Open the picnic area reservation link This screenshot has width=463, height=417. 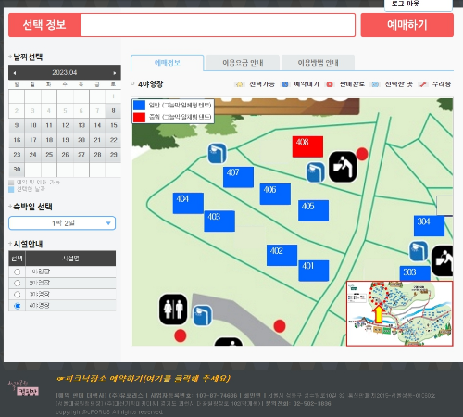click(x=144, y=378)
